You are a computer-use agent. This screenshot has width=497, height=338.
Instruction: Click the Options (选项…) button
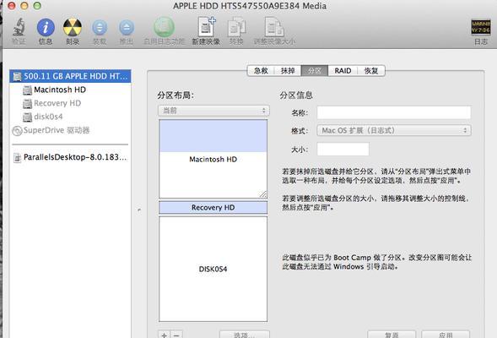click(245, 335)
